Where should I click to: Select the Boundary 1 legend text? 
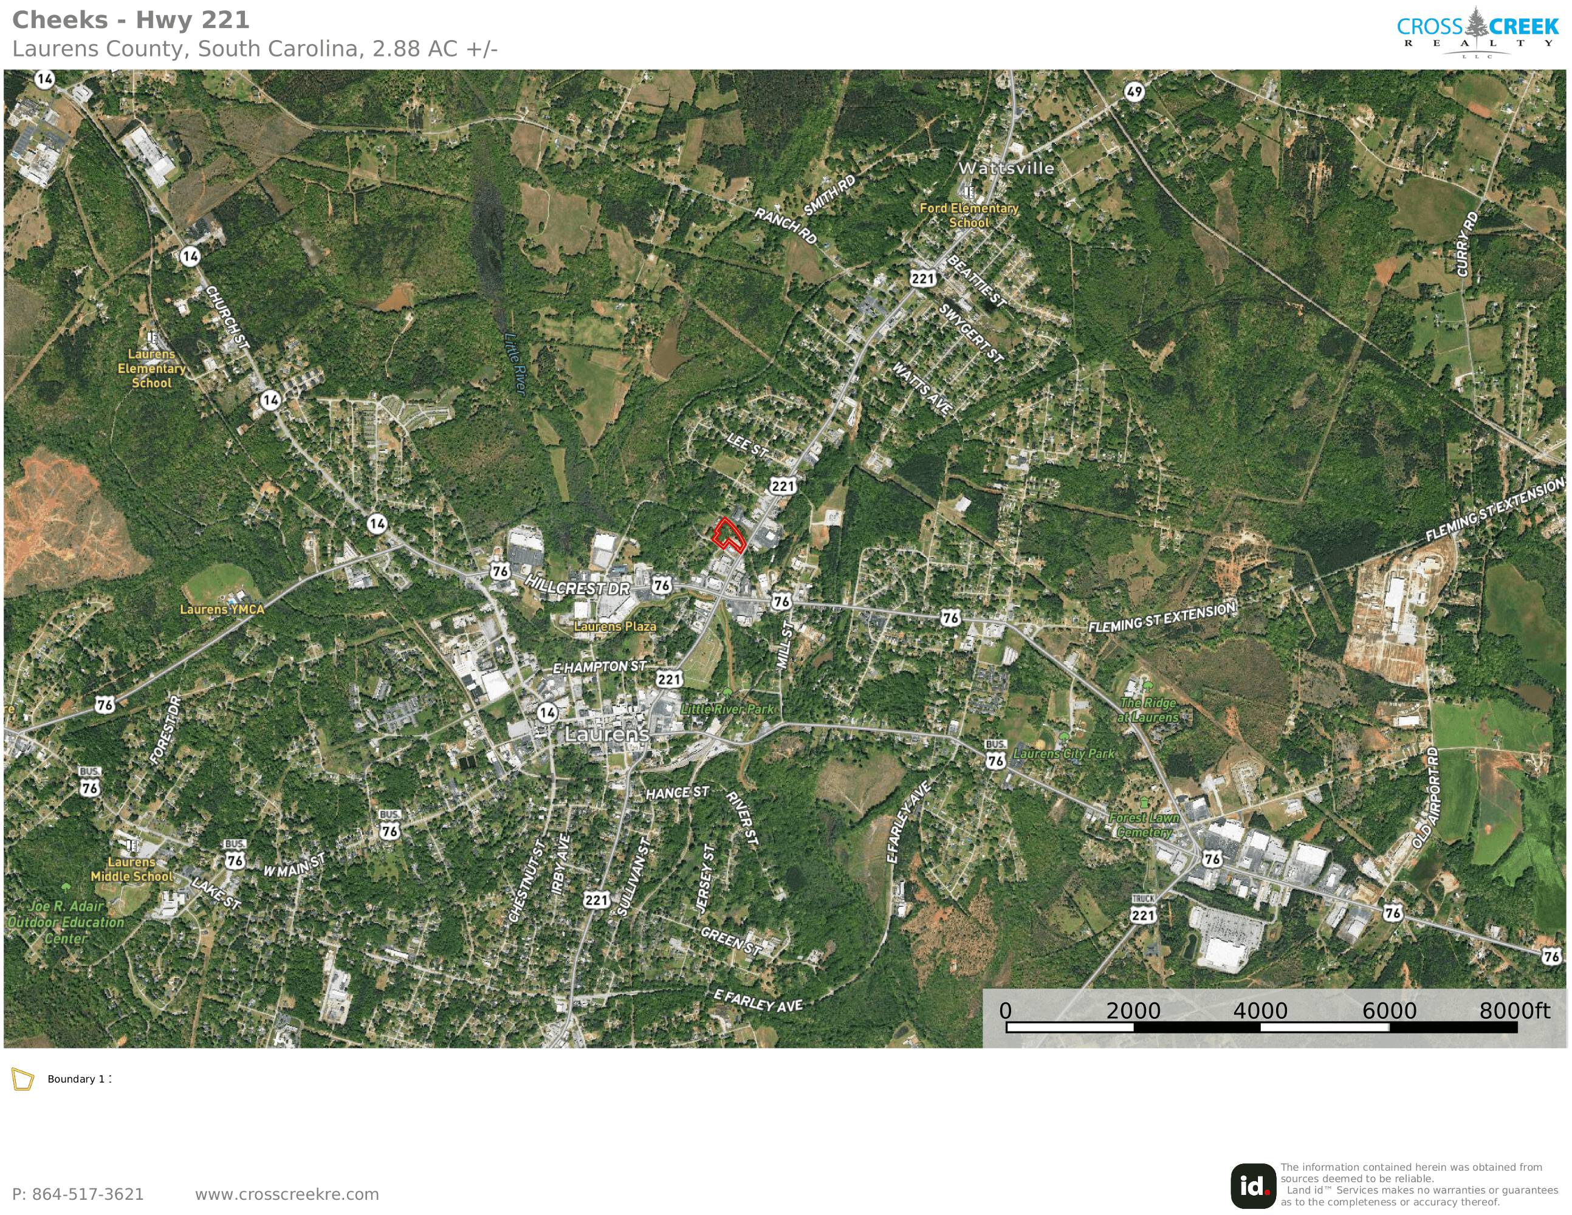(x=78, y=1079)
